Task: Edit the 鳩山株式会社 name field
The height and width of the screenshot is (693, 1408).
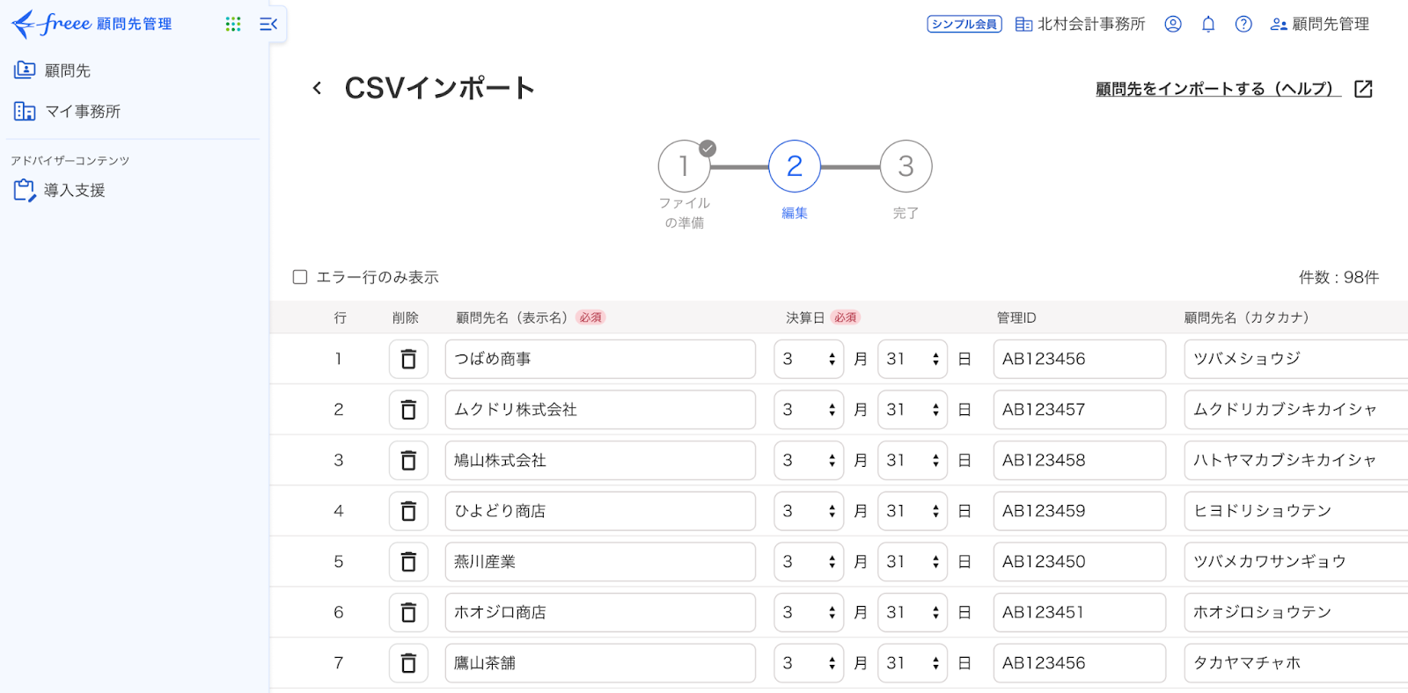Action: click(600, 460)
